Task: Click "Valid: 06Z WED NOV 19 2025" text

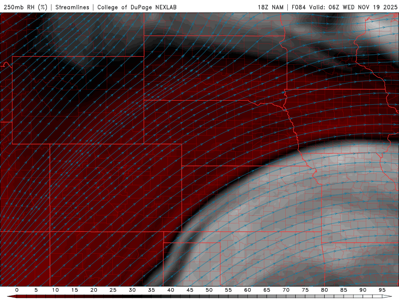Action: [353, 7]
